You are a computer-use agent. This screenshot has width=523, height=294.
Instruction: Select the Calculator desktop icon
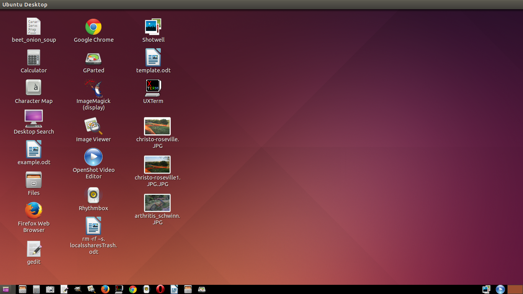tap(34, 58)
